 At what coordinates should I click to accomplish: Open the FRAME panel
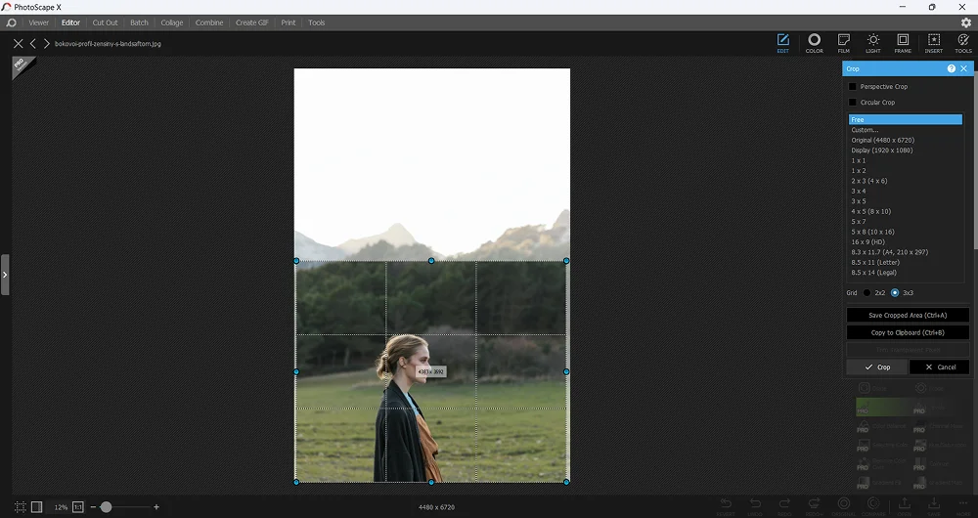click(903, 42)
